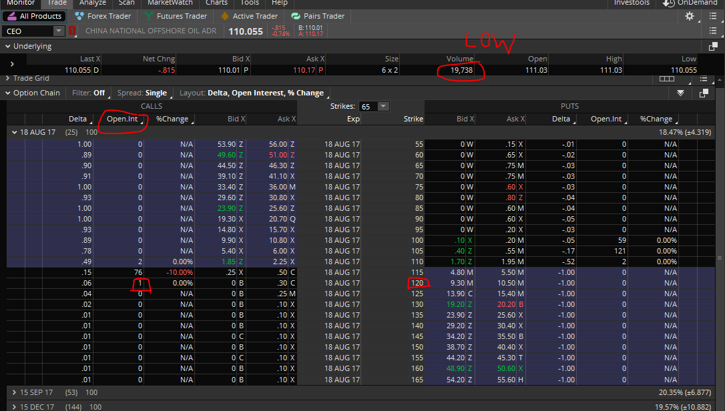Change the Spread: Single selector

[x=142, y=93]
